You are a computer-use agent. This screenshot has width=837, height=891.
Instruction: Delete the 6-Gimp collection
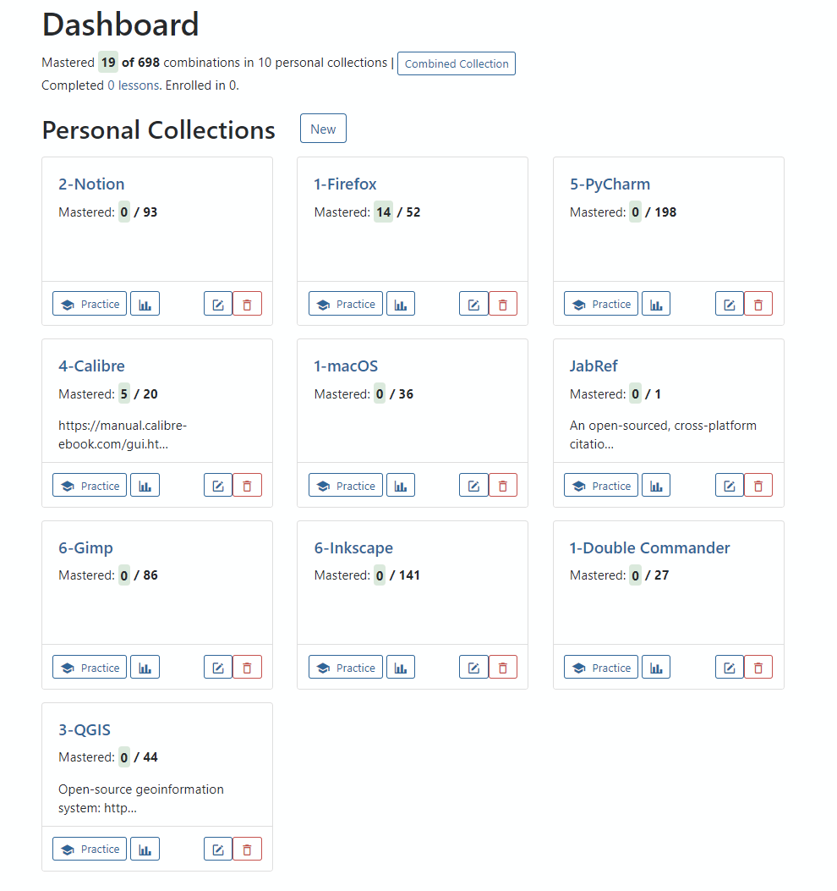click(247, 667)
